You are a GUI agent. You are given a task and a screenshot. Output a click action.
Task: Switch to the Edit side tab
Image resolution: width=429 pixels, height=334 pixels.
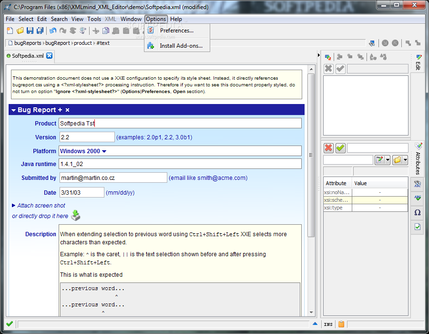tap(418, 63)
